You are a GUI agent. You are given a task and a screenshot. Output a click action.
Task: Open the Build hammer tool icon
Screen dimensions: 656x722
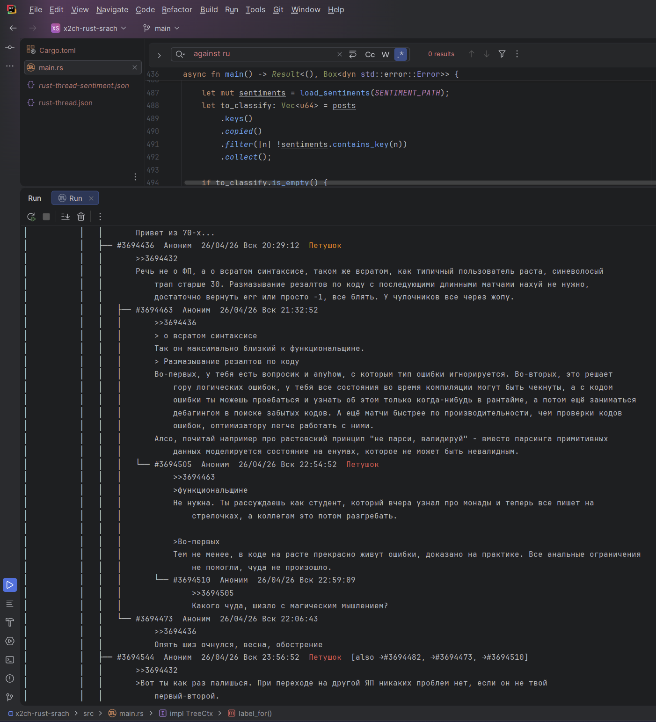(10, 622)
